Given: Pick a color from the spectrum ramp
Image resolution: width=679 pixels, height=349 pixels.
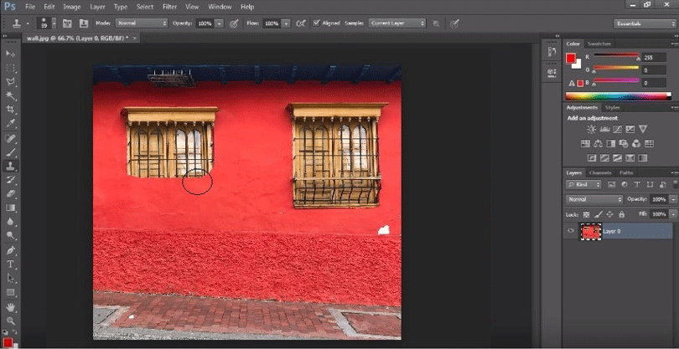Looking at the screenshot, I should 618,96.
